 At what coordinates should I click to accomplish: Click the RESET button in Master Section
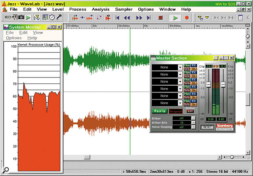[x=207, y=127]
